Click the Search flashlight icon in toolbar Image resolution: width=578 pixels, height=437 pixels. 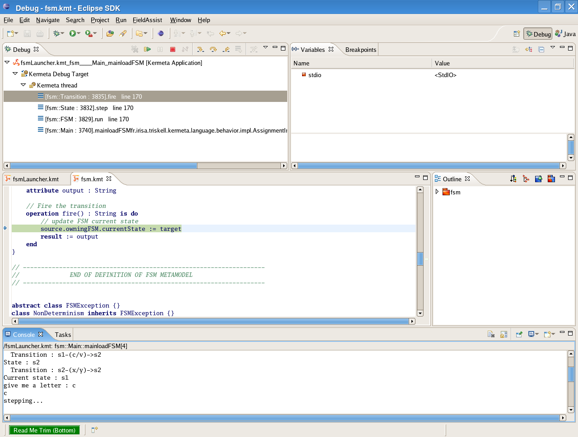122,33
